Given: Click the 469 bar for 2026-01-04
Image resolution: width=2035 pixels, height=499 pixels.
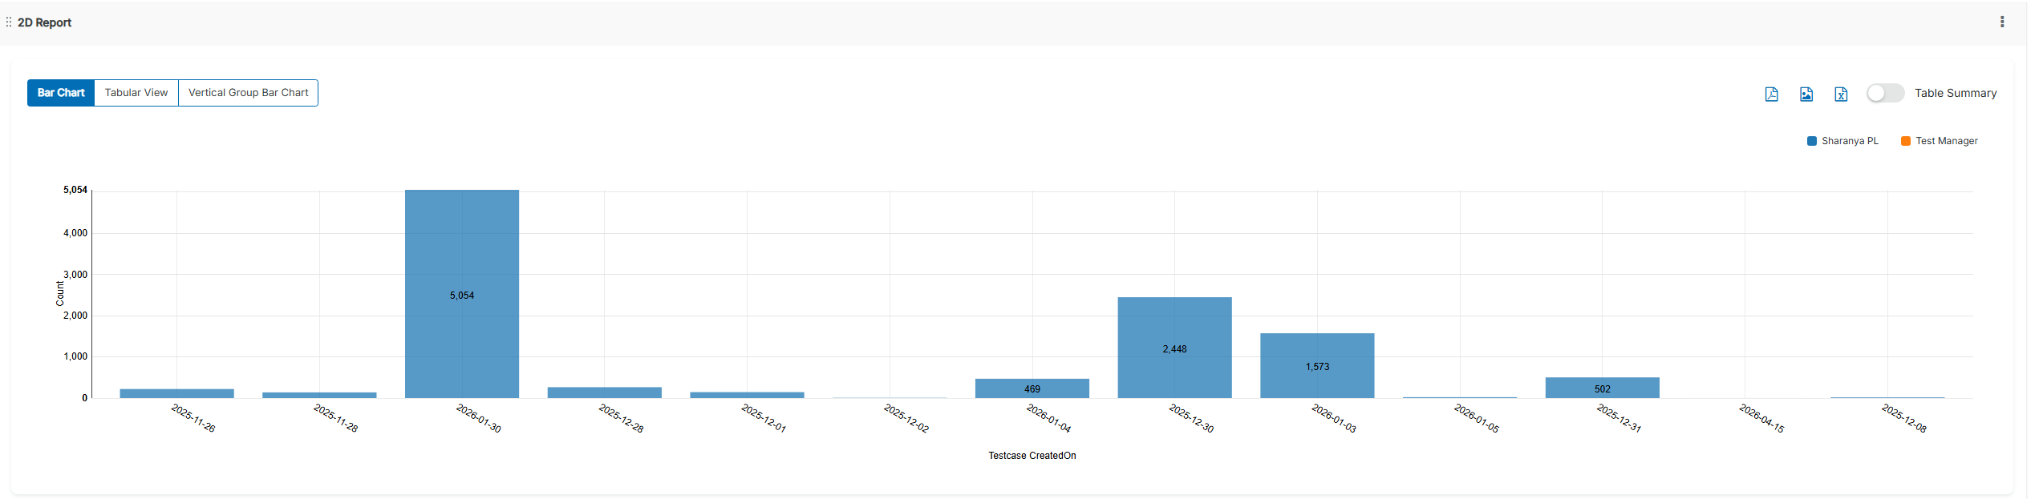Looking at the screenshot, I should [x=1032, y=388].
